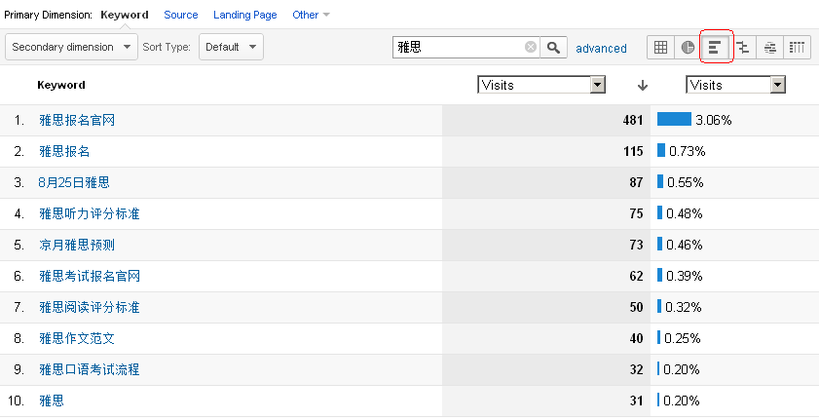The image size is (819, 420).
Task: Open keyword 雅思作文范文
Action: pos(77,338)
